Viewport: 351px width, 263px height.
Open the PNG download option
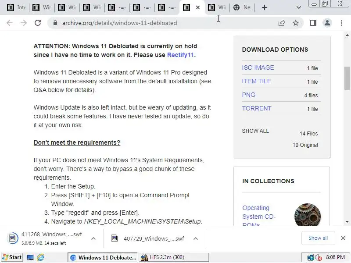(248, 95)
